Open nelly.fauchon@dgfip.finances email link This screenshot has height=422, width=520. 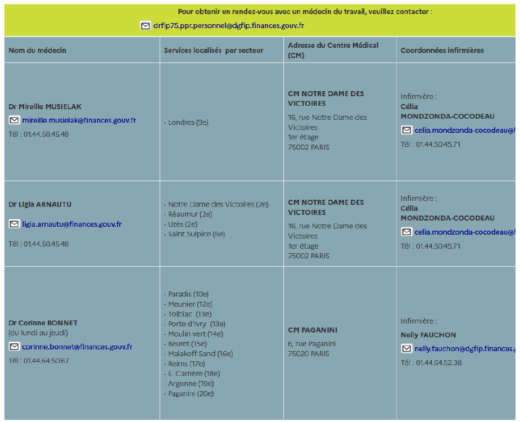(x=465, y=349)
